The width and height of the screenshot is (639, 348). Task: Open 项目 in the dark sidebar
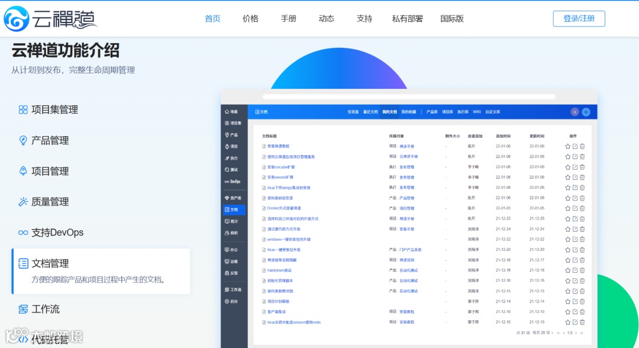click(x=231, y=146)
